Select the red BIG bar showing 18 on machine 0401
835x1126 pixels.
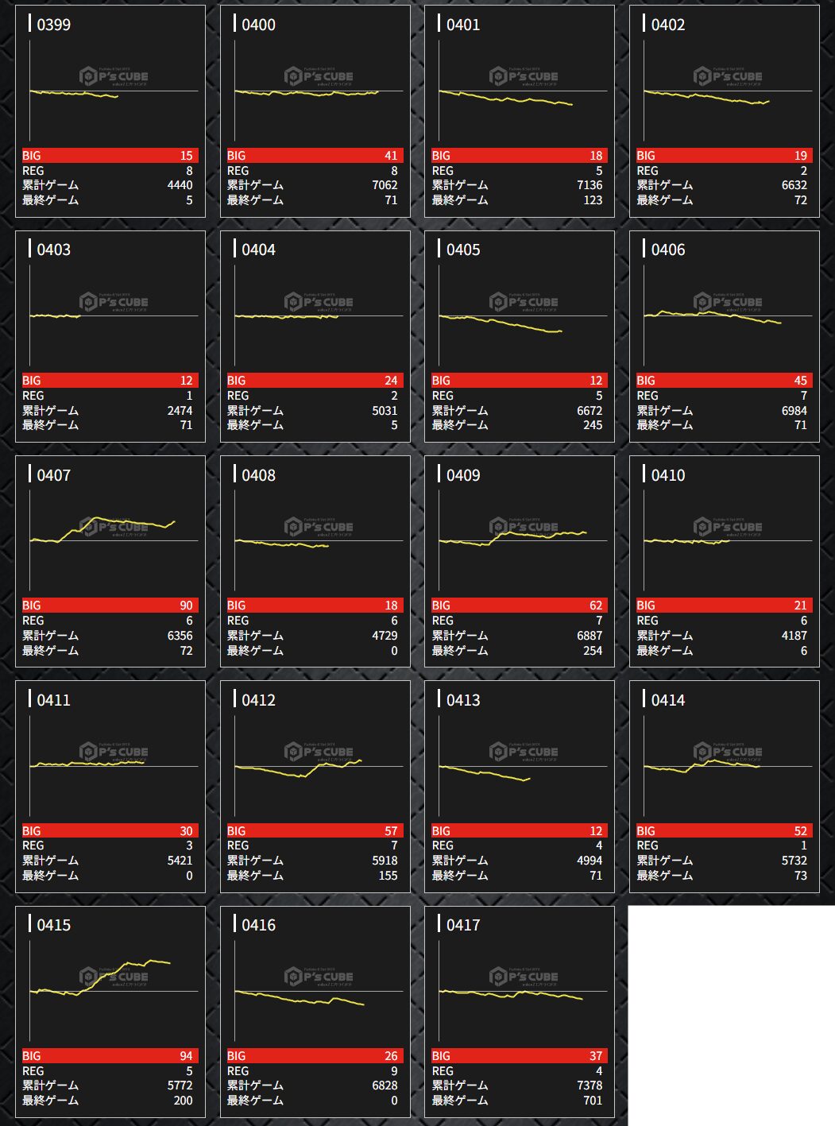click(x=519, y=156)
